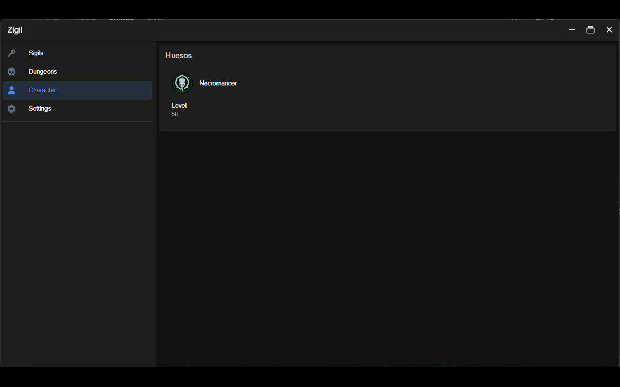
Task: Click the Settings gear icon
Action: tap(11, 109)
